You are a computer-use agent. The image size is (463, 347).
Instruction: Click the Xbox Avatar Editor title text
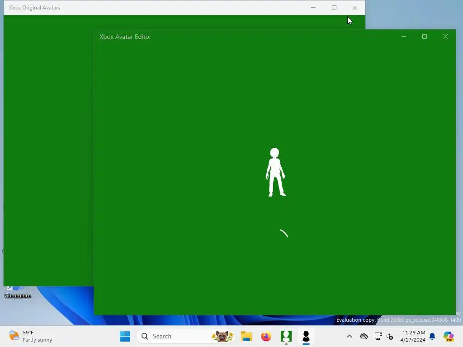[x=125, y=37]
